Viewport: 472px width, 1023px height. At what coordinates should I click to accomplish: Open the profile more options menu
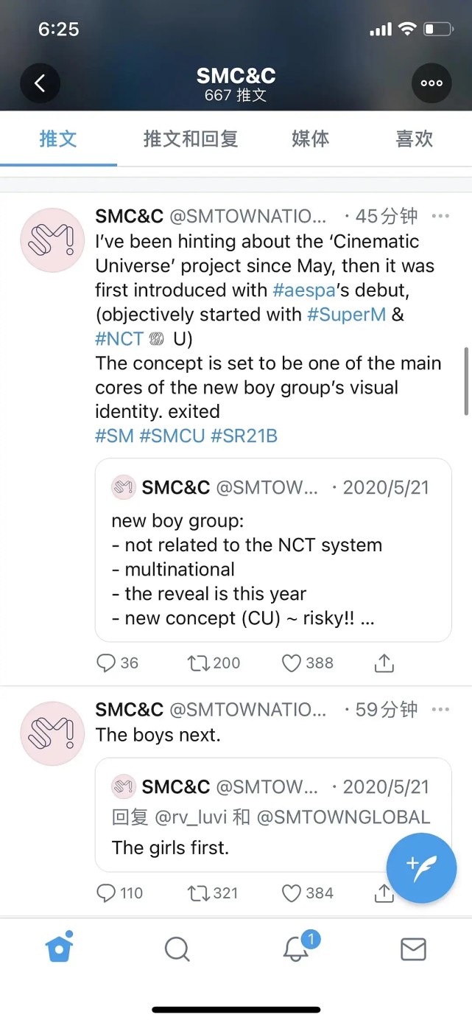(x=432, y=83)
